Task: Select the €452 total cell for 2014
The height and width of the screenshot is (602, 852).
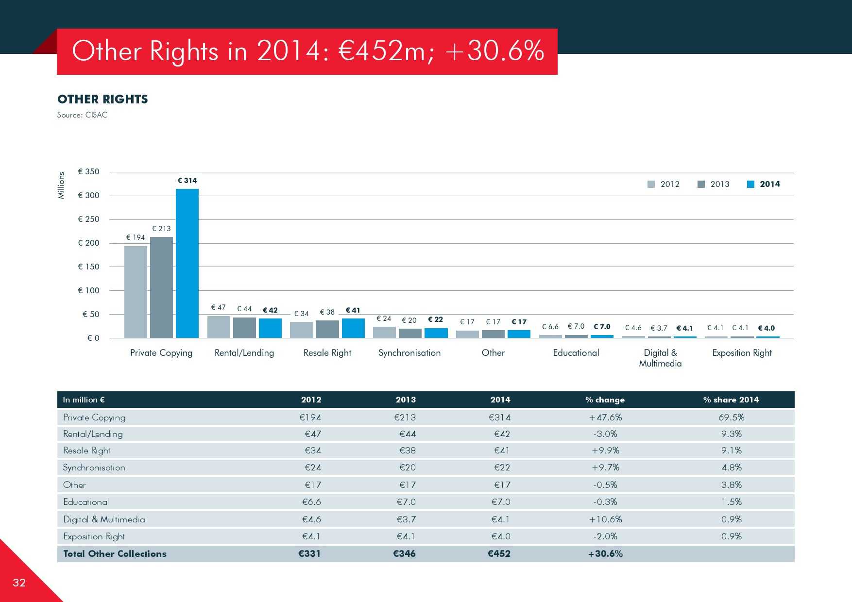Action: [x=499, y=554]
